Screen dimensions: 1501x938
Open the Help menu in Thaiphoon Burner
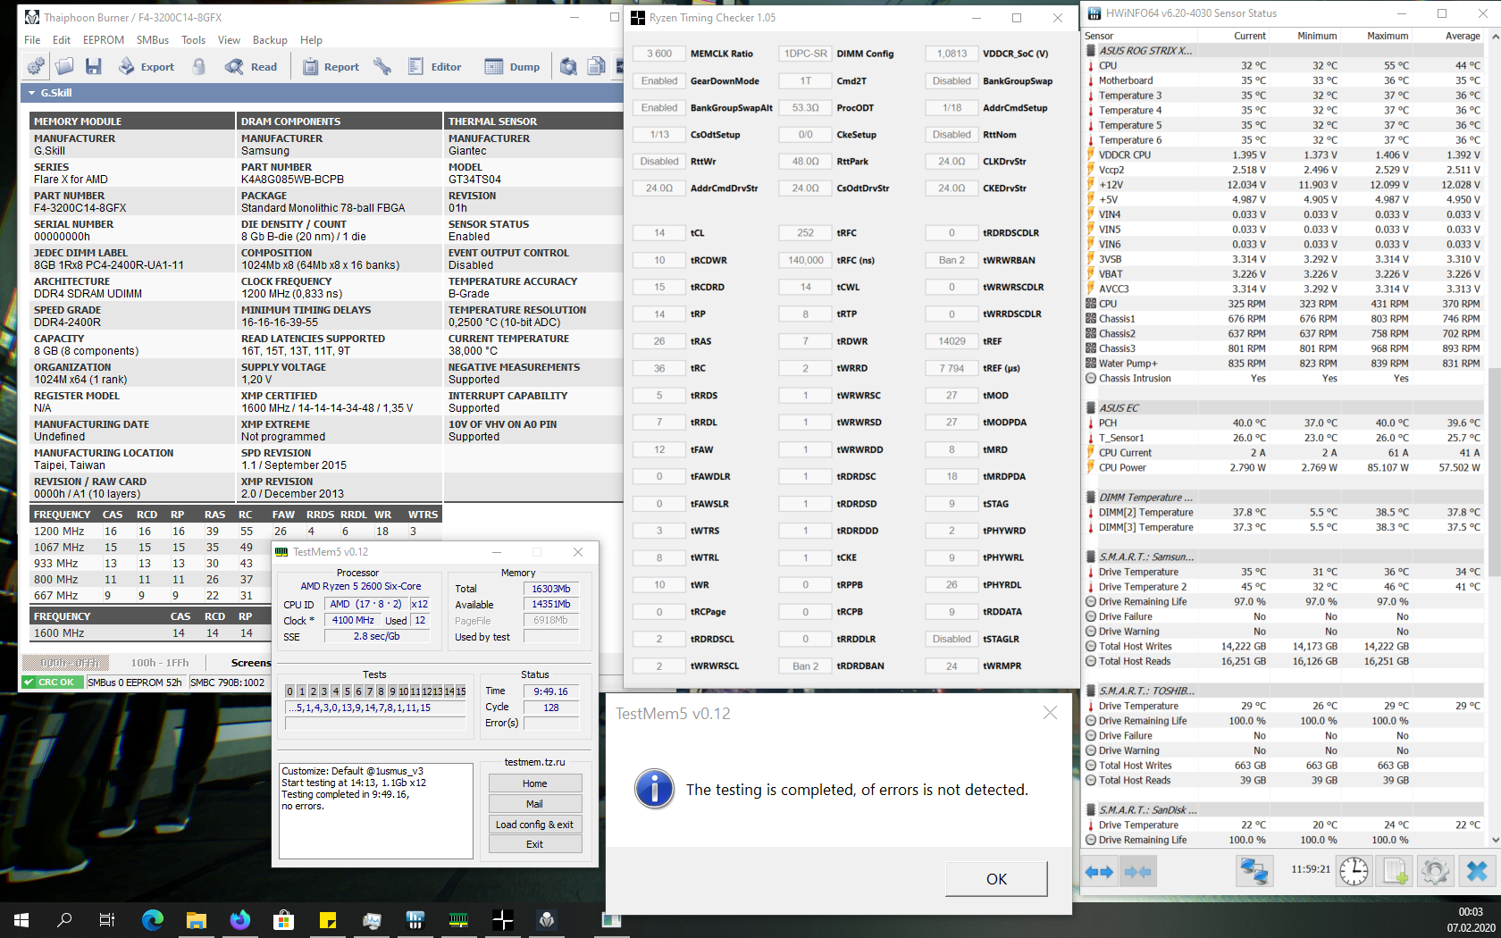311,40
